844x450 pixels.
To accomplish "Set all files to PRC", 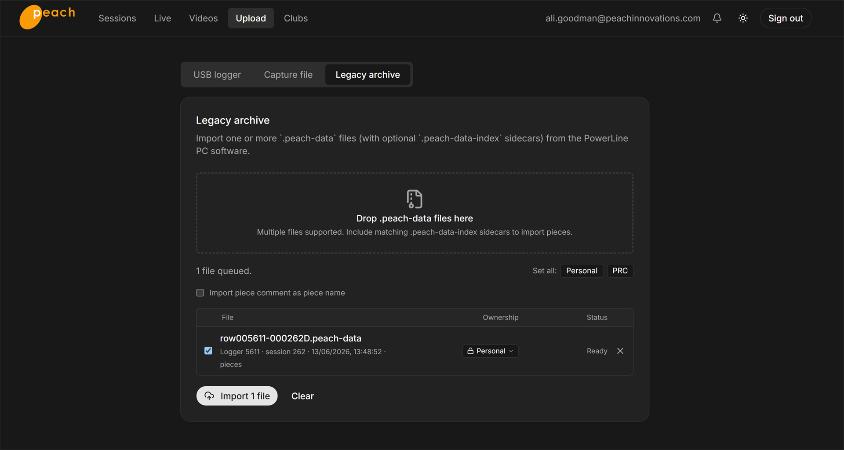I will tap(620, 271).
